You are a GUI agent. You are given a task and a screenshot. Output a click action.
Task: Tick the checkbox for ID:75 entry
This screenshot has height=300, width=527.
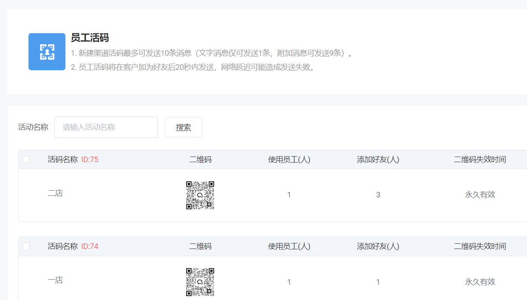coord(26,160)
